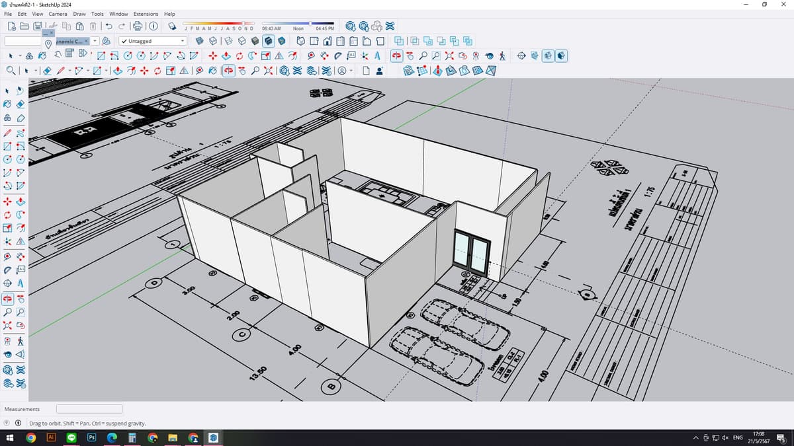Open the File menu

[x=8, y=14]
